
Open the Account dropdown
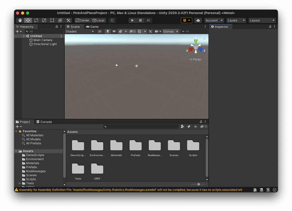(x=214, y=20)
